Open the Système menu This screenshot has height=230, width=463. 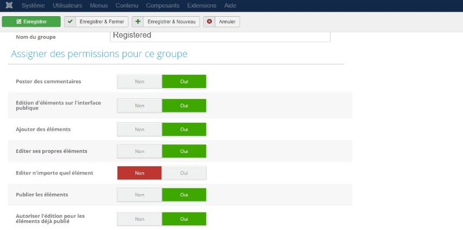click(33, 6)
